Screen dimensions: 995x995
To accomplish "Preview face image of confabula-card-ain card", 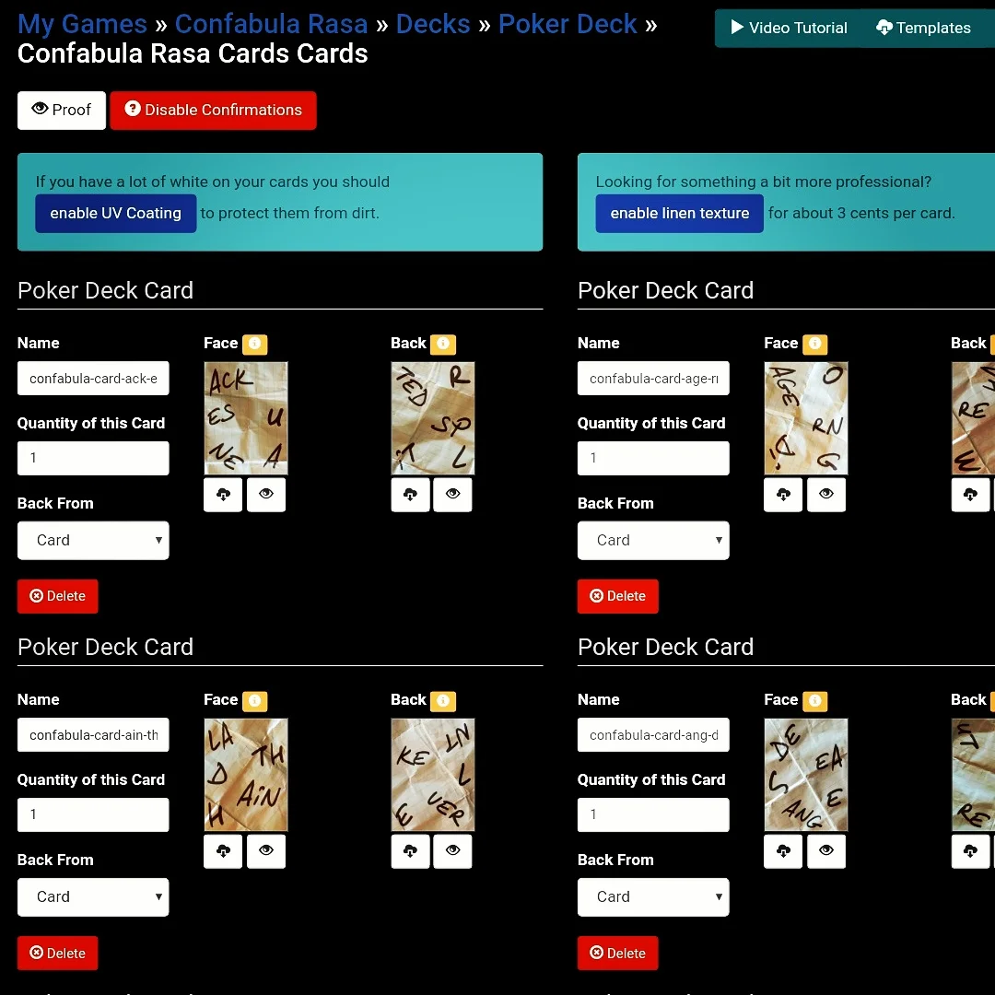I will click(266, 851).
